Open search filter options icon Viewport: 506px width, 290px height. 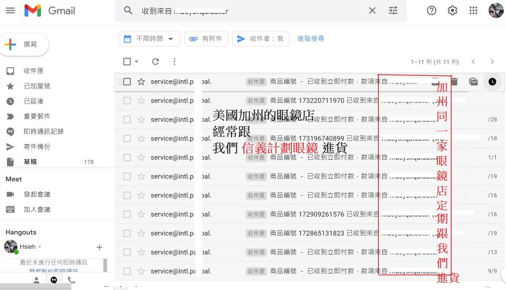pyautogui.click(x=393, y=11)
